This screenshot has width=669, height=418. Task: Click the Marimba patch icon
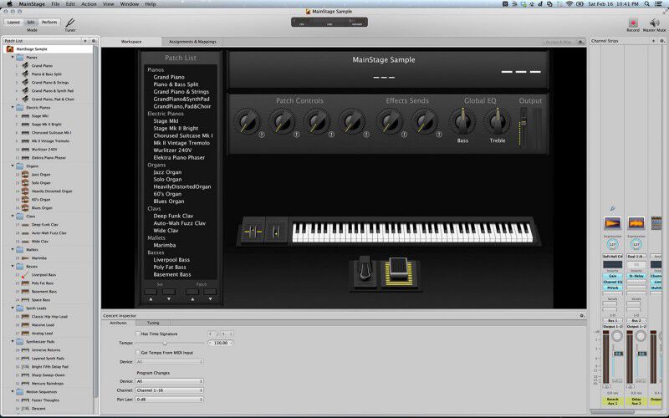25,258
